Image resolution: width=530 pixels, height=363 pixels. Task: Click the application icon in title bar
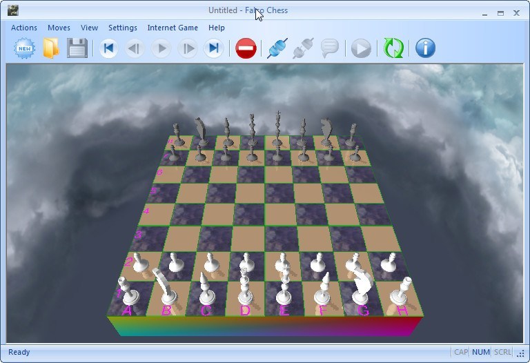(13, 10)
